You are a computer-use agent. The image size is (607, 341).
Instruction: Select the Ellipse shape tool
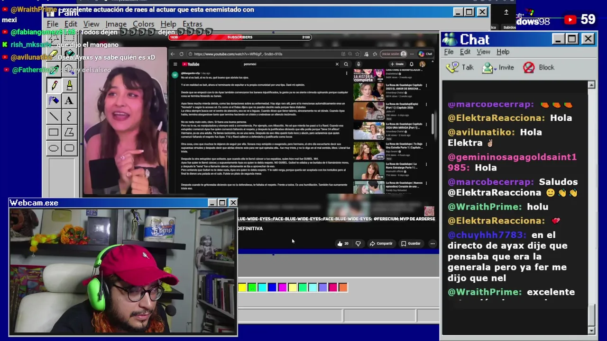(x=54, y=148)
